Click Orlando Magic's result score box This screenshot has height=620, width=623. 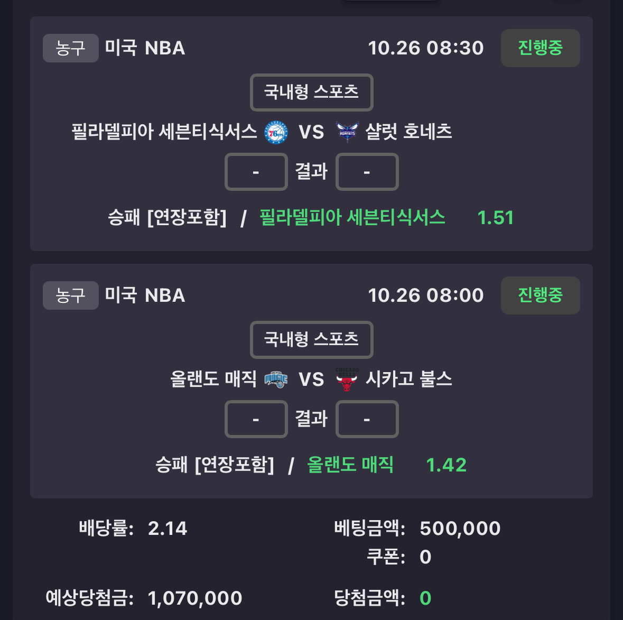tap(256, 419)
